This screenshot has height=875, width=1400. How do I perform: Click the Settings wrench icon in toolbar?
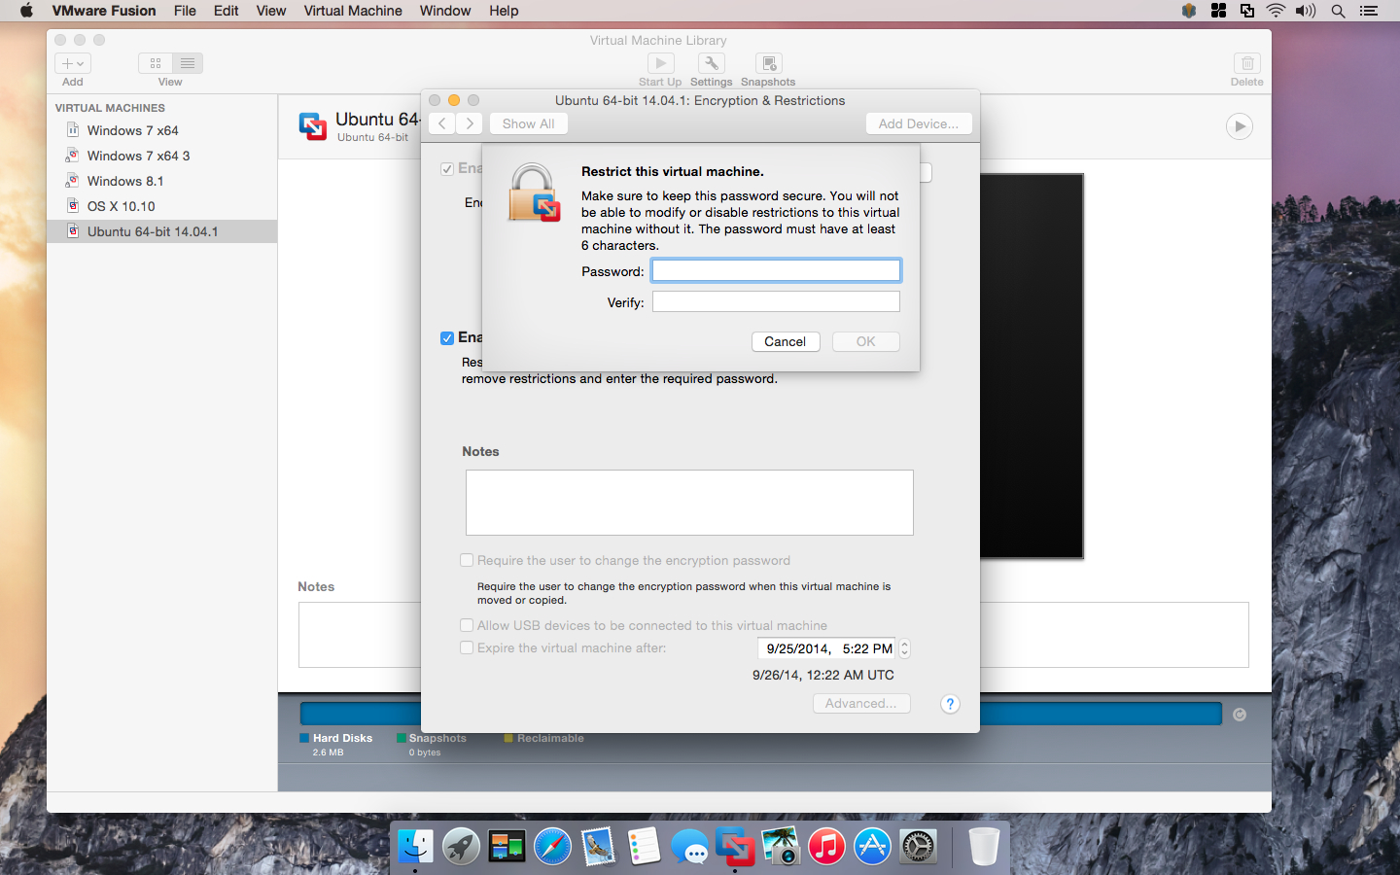pyautogui.click(x=711, y=64)
